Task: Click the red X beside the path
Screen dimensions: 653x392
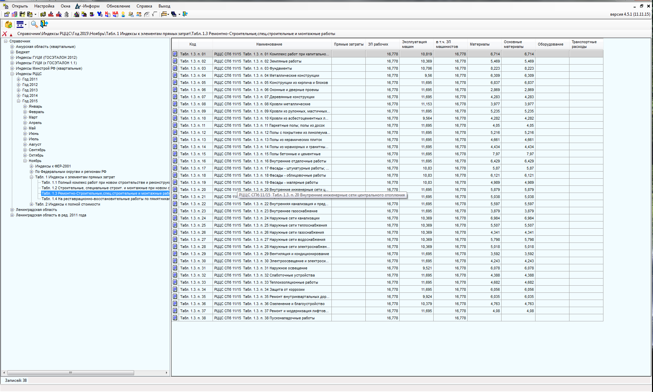Action: point(4,34)
